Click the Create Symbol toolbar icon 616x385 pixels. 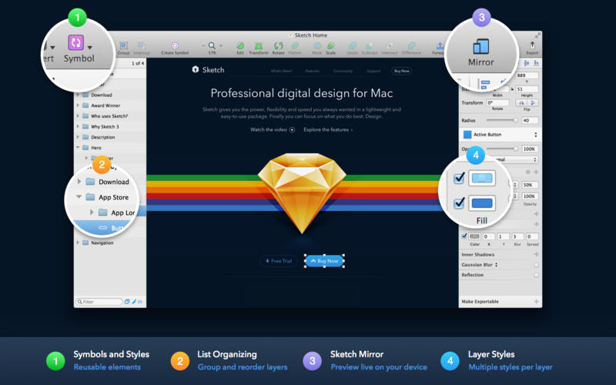pyautogui.click(x=175, y=45)
